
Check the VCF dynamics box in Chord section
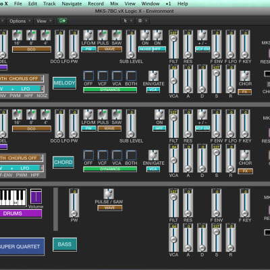pyautogui.click(x=103, y=155)
